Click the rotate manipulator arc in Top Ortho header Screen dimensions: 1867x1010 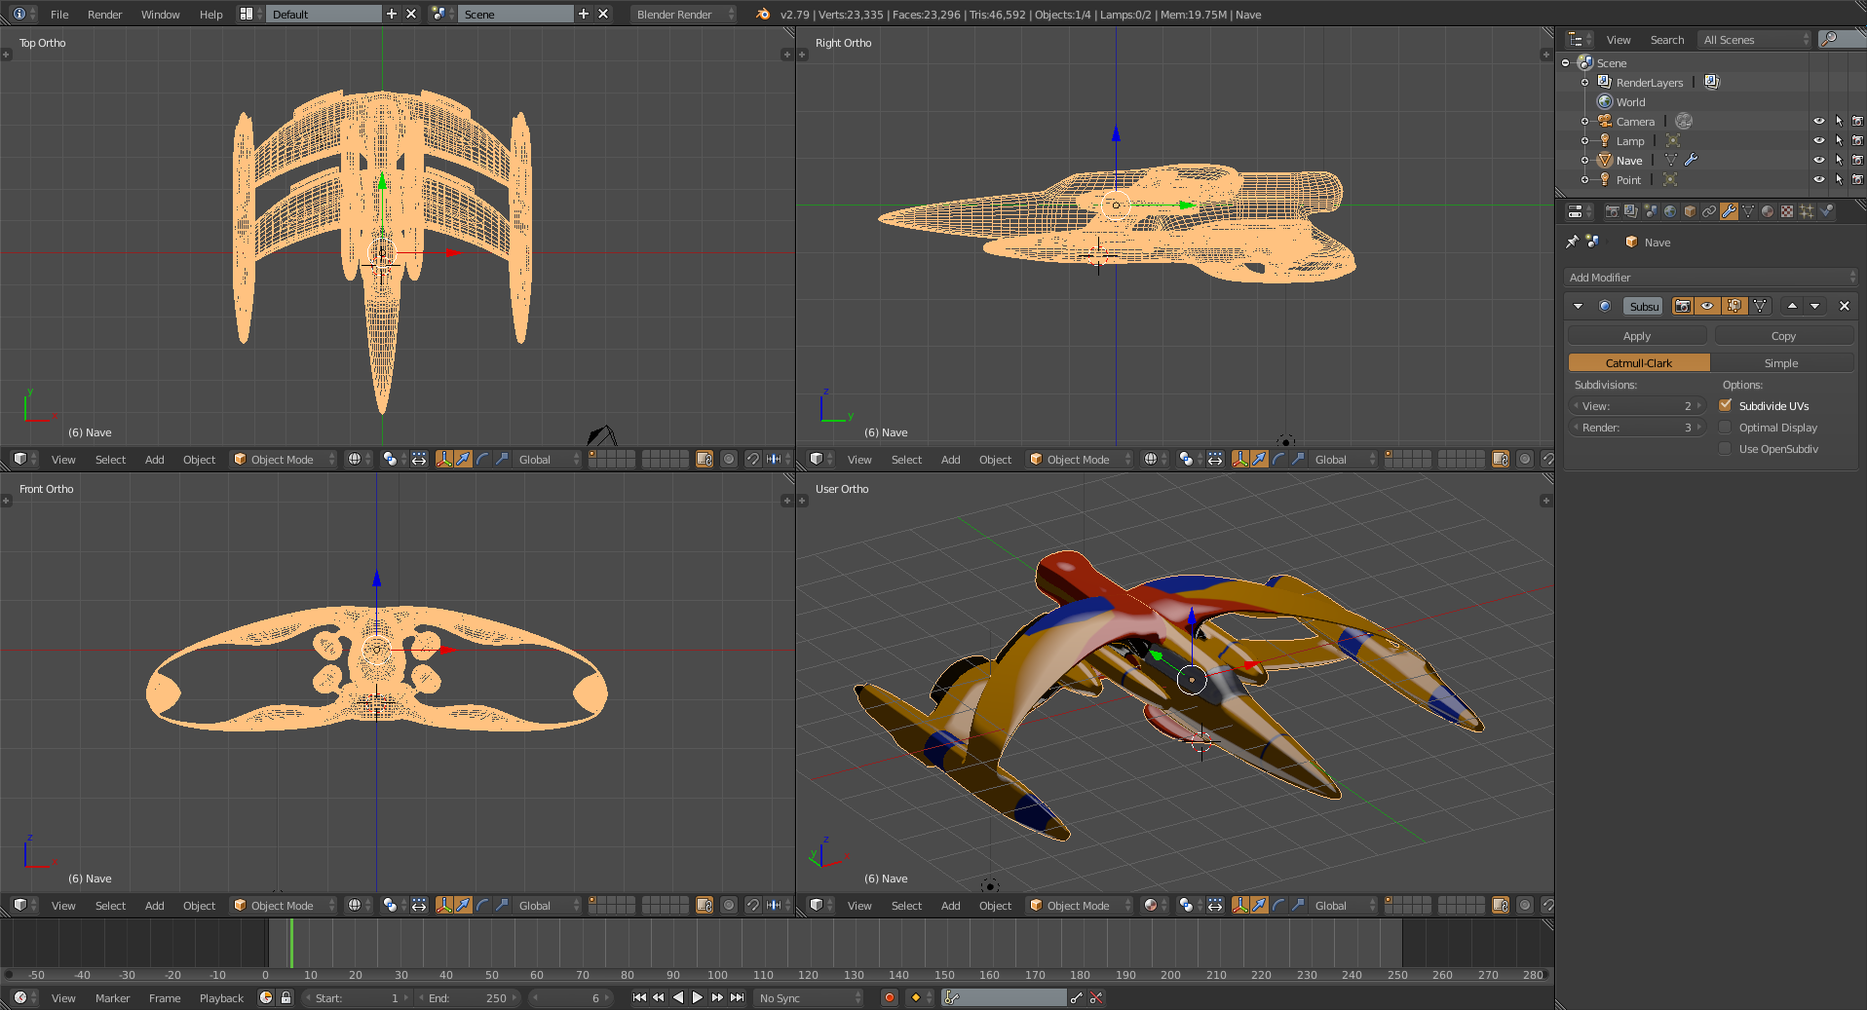point(482,459)
